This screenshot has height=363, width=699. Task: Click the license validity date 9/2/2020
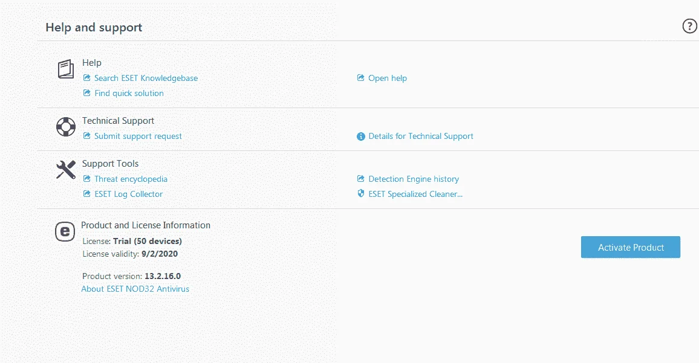point(160,254)
